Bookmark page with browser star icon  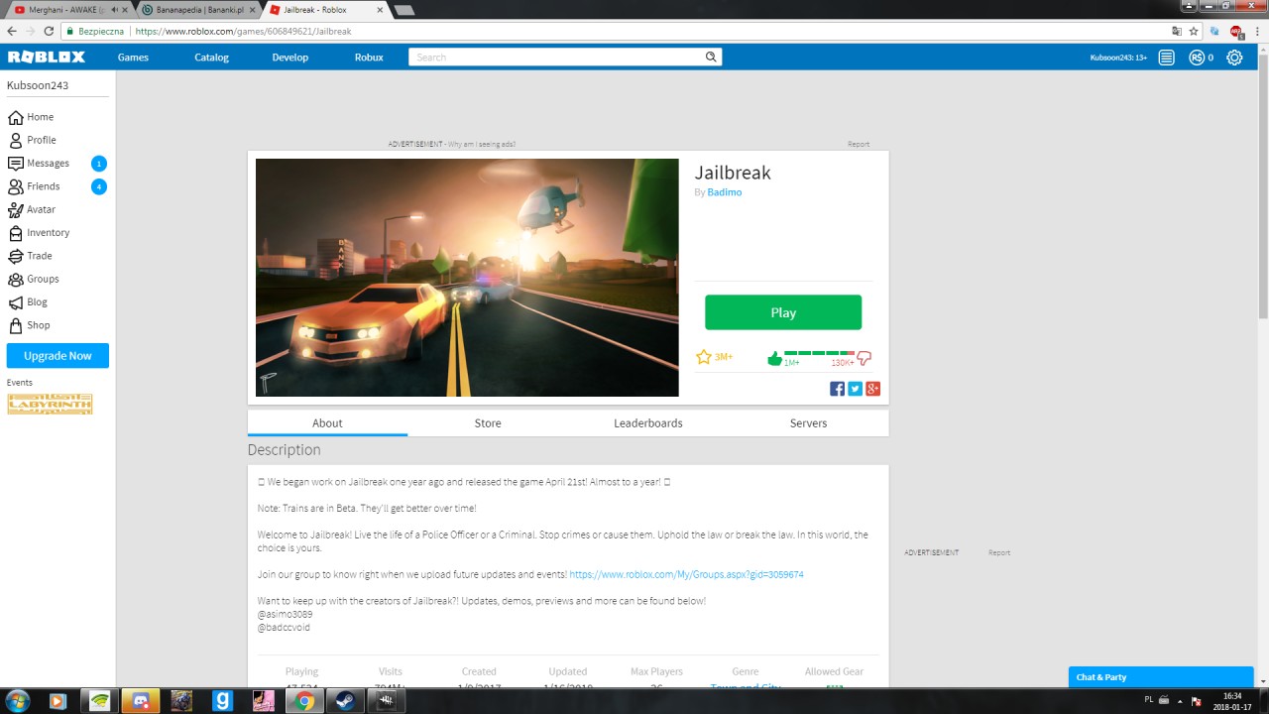click(1195, 31)
